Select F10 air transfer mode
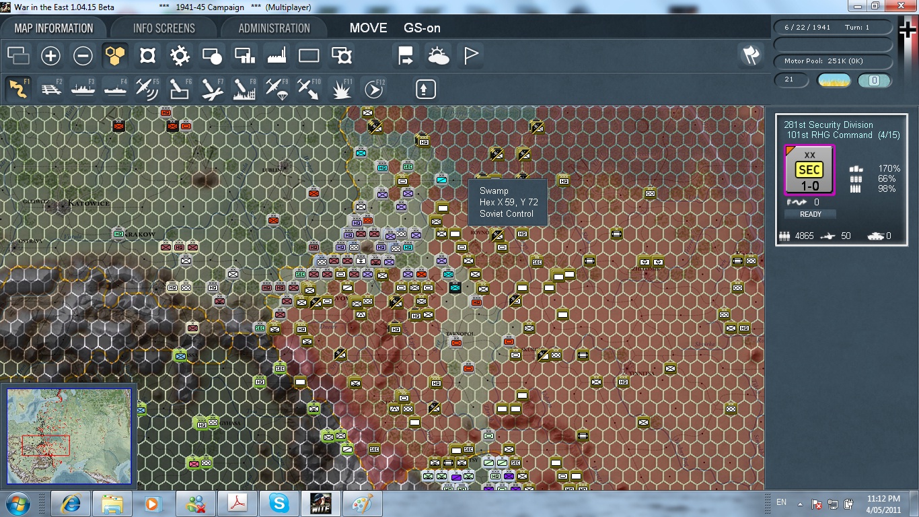919x517 pixels. click(x=309, y=89)
